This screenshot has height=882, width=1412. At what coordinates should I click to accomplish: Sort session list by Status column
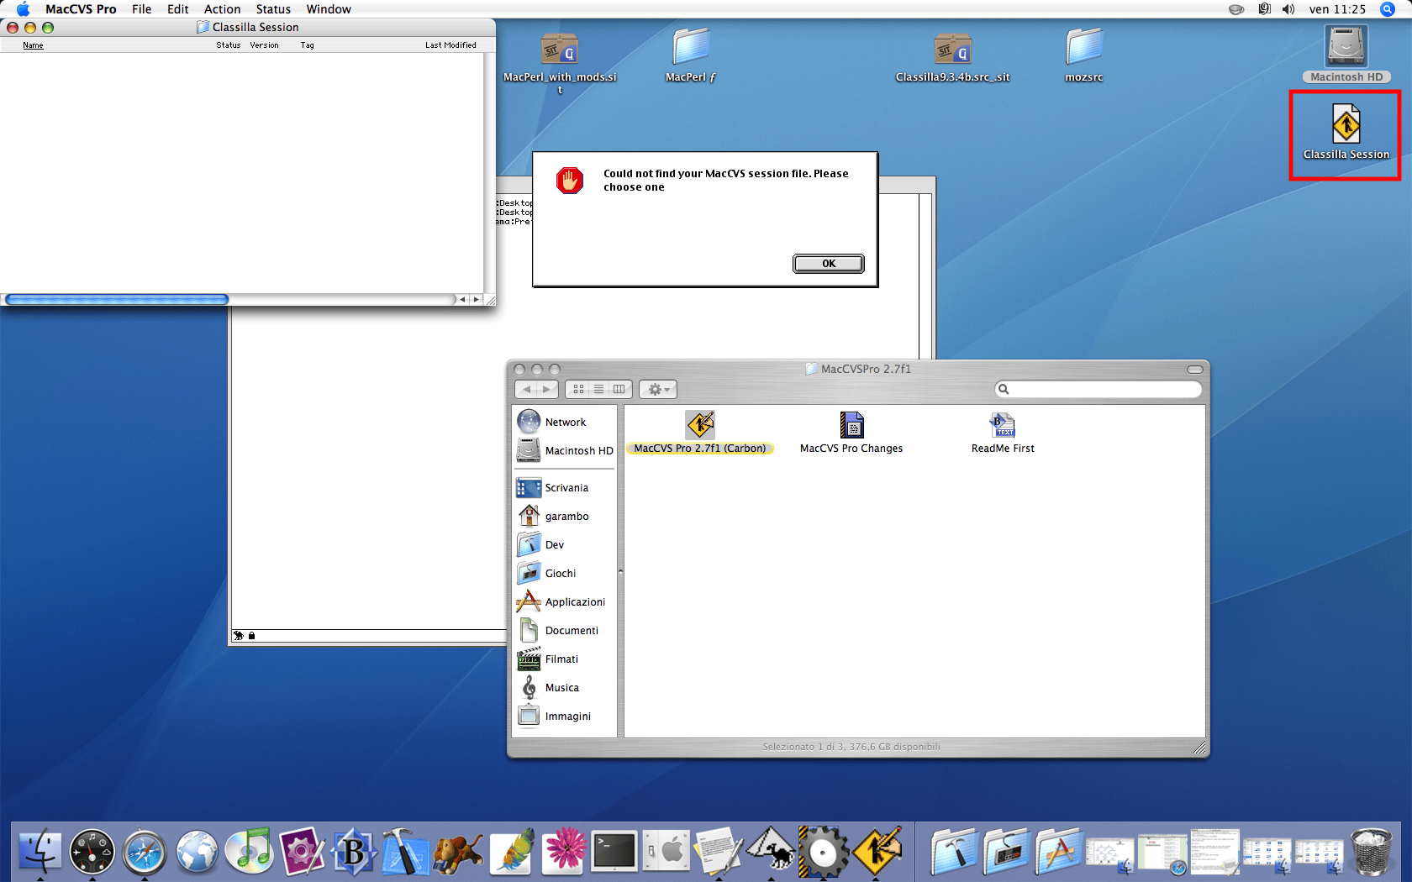tap(228, 45)
